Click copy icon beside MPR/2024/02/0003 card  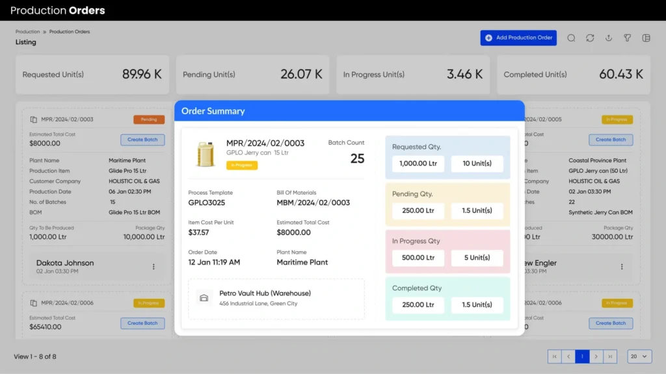tap(34, 119)
